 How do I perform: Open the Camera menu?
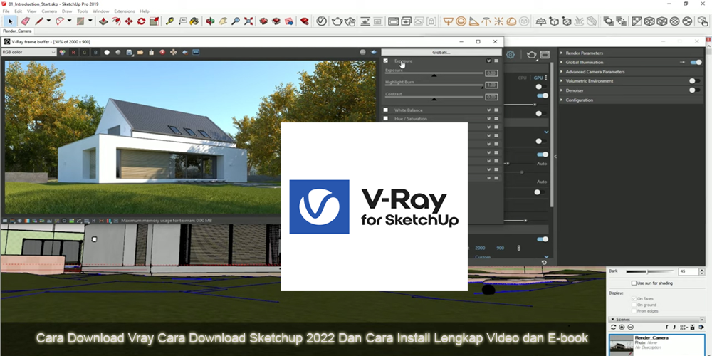pos(49,11)
